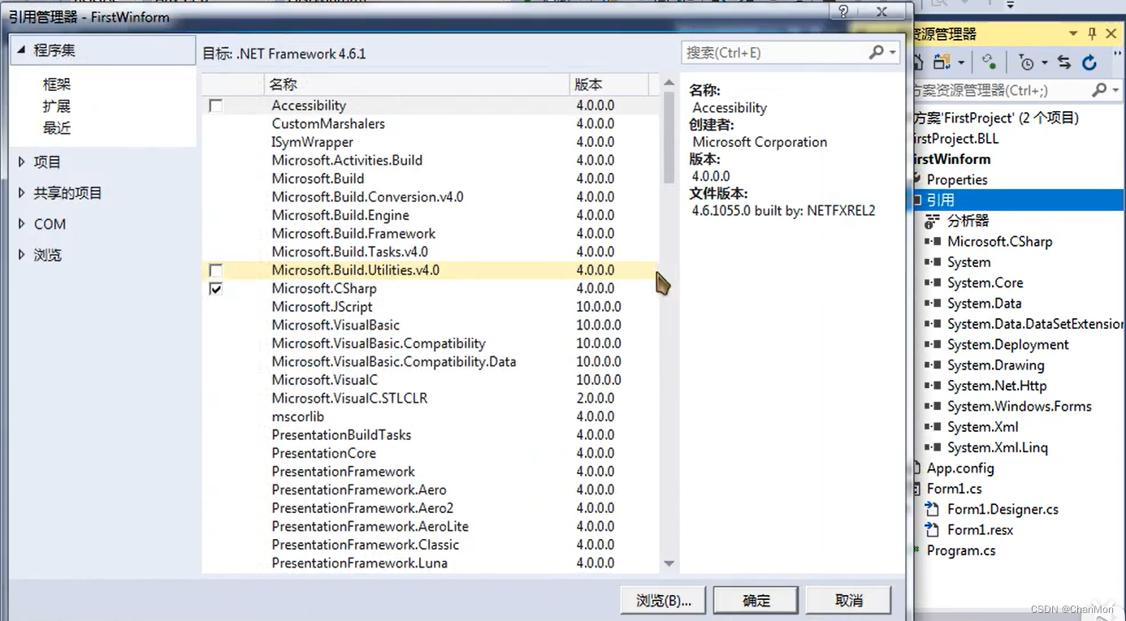
Task: Open the Pending Changes Filter dropdown arrow
Action: pyautogui.click(x=1045, y=63)
